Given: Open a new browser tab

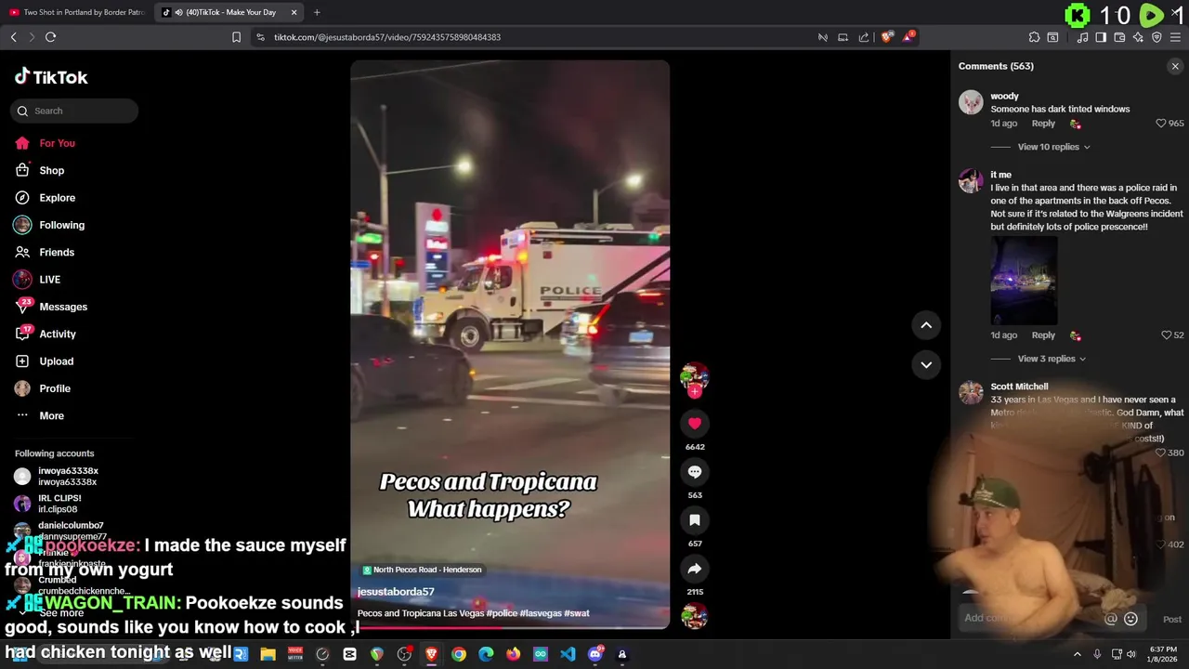Looking at the screenshot, I should (x=317, y=12).
